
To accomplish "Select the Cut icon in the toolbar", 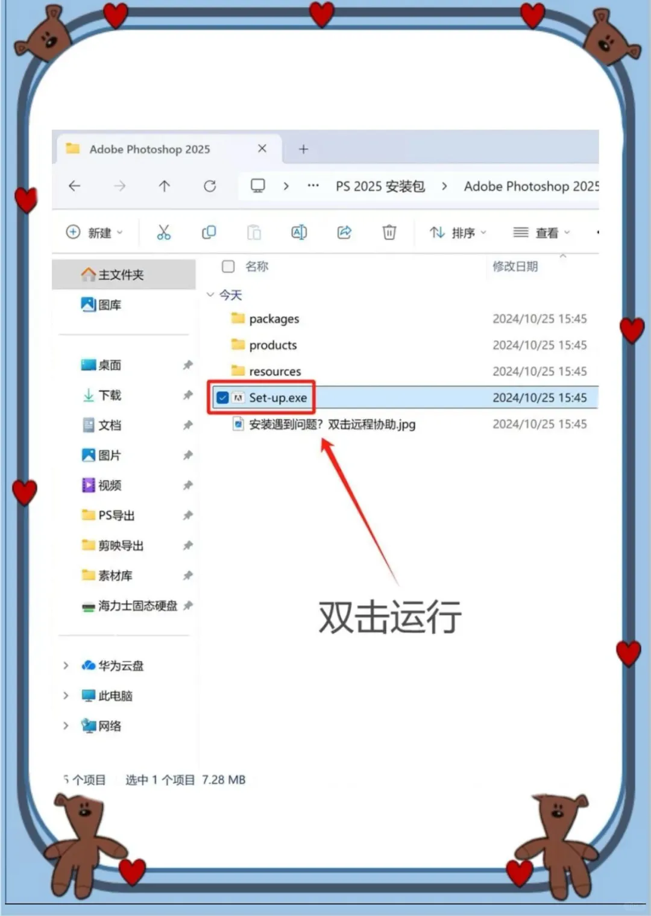I will pos(163,232).
